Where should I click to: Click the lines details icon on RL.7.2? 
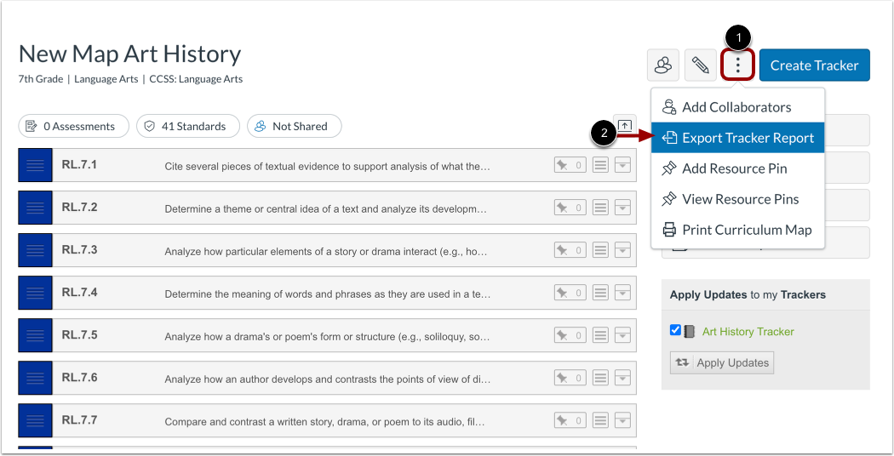tap(600, 208)
